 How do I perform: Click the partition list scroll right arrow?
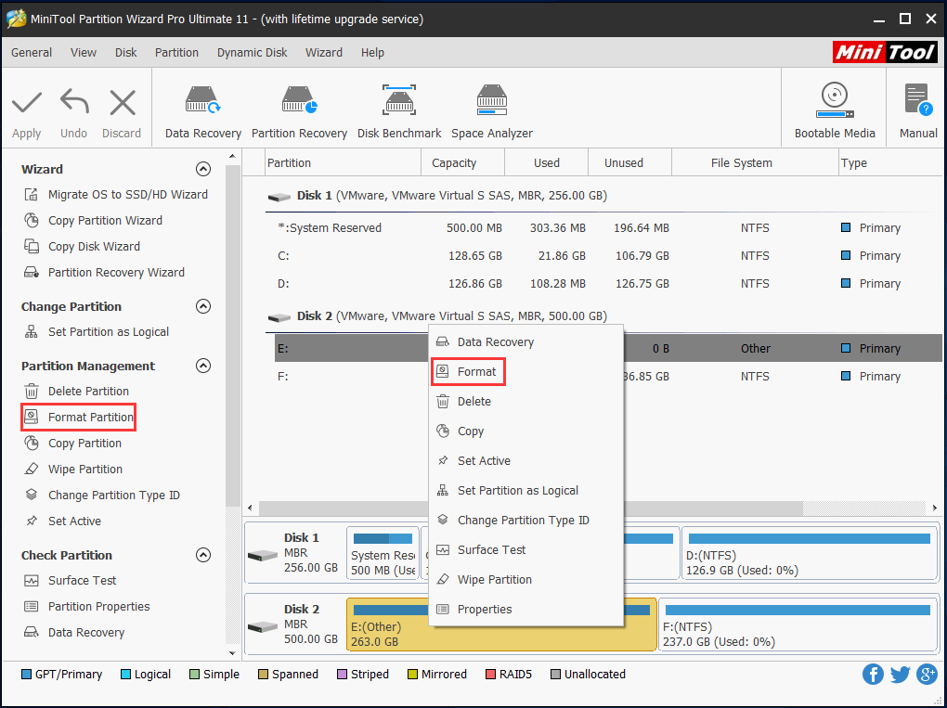point(935,508)
